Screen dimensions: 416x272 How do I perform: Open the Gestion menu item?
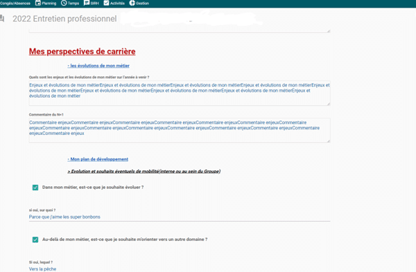(x=139, y=3)
